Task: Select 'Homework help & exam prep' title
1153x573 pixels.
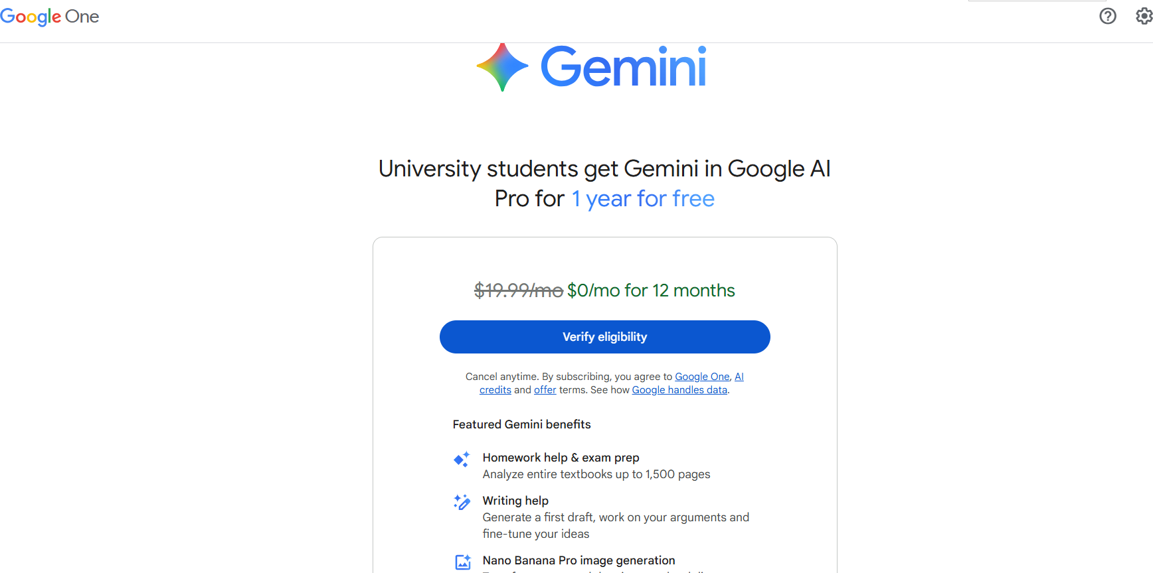Action: click(561, 458)
